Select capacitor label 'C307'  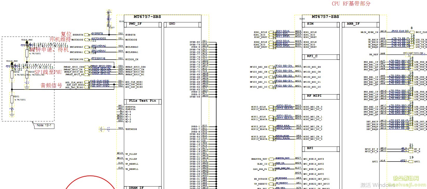coord(112,27)
